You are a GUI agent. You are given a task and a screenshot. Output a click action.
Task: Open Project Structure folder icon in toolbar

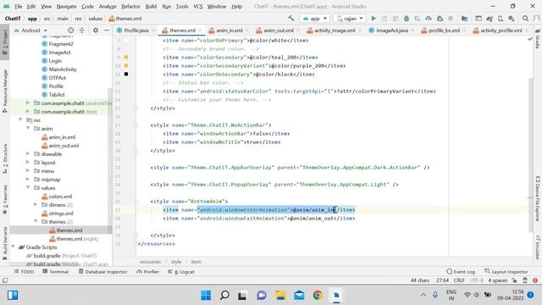pos(465,19)
